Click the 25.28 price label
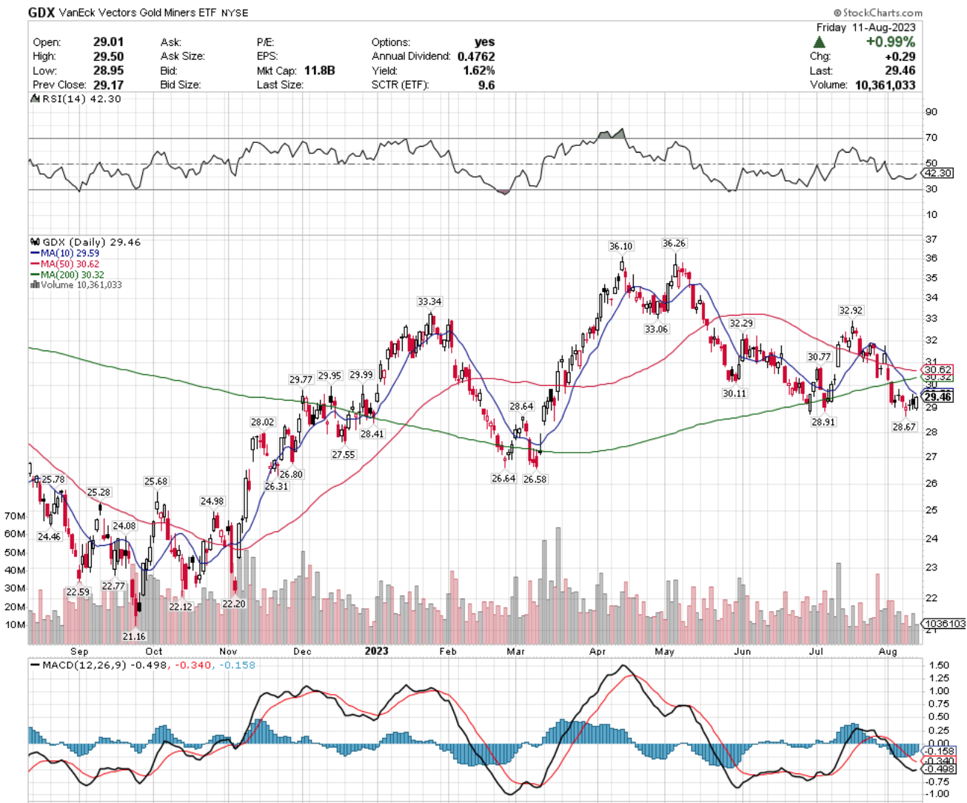 click(98, 493)
